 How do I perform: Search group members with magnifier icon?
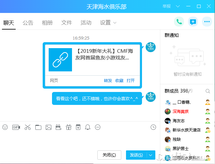208,91
